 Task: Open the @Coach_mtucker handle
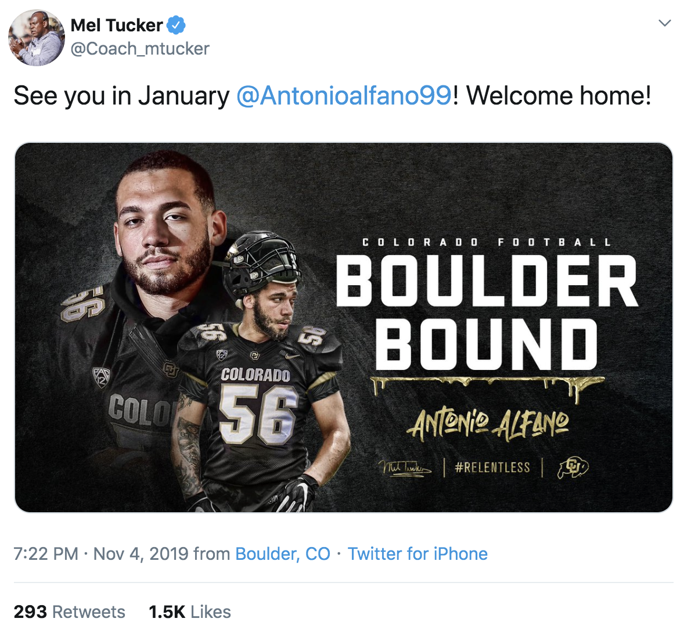[x=140, y=48]
